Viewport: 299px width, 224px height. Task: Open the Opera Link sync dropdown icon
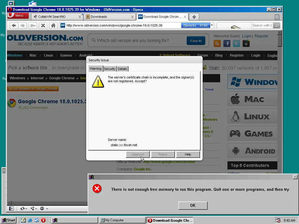23,209
